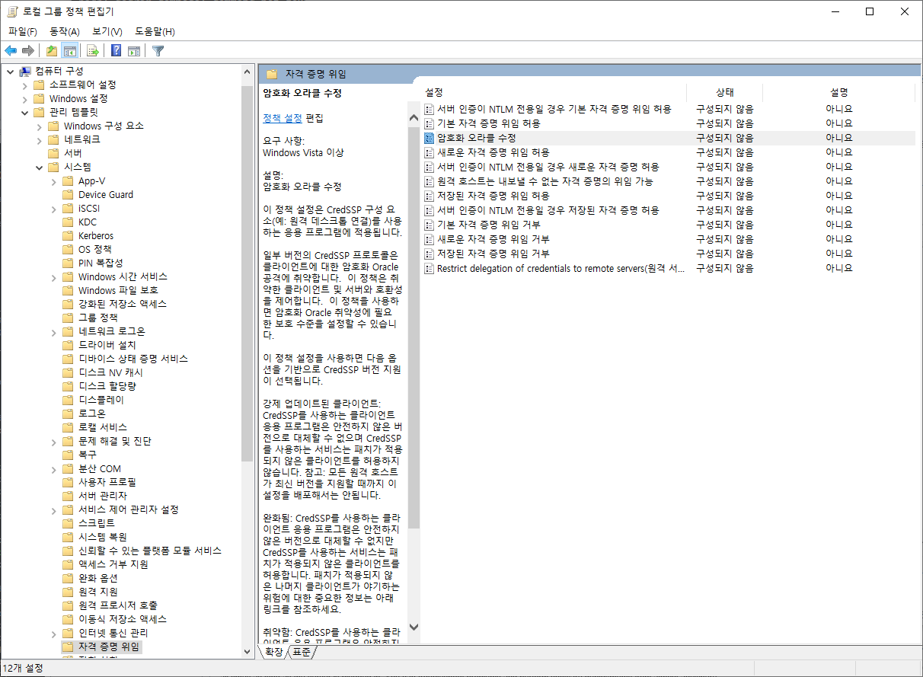Click the policy icon beside 기본 자격 증명 위임 허용
Screen dimensions: 923x677
tap(430, 123)
